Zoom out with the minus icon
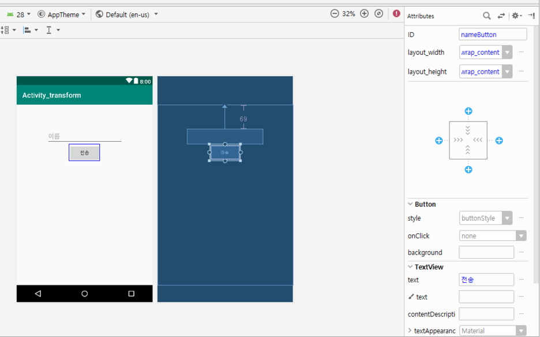The width and height of the screenshot is (540, 337). tap(335, 14)
